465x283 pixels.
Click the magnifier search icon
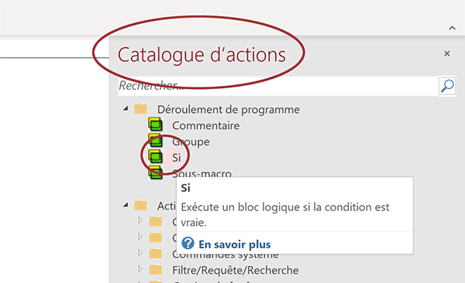447,86
